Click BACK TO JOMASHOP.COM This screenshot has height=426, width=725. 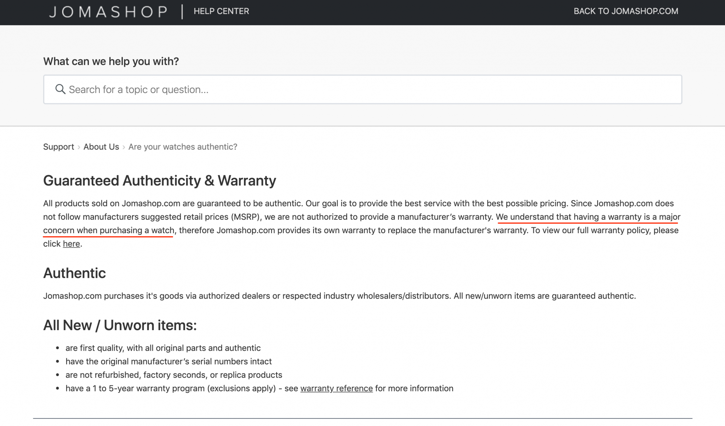tap(626, 11)
